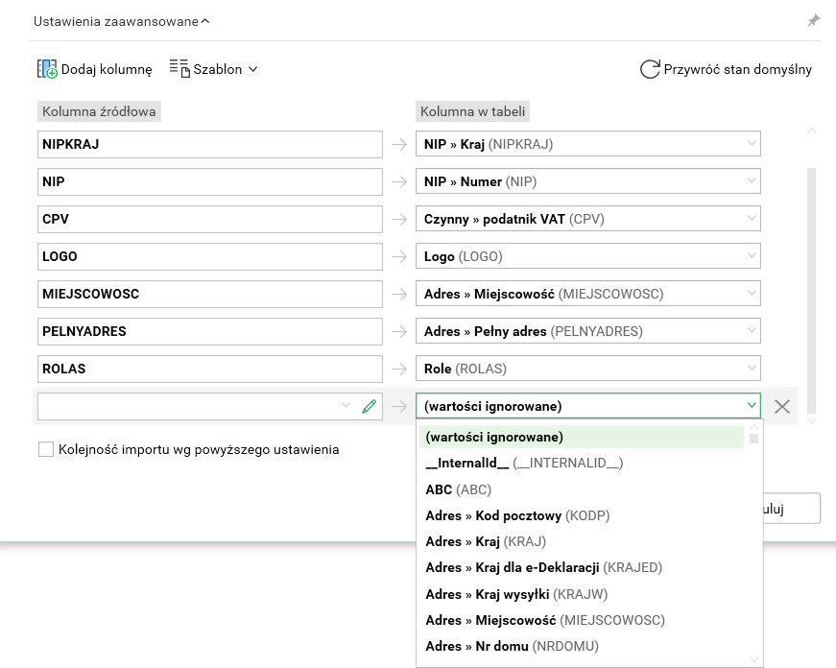Expand the NIP » Kraj column dropdown
This screenshot has width=836, height=668.
[752, 144]
